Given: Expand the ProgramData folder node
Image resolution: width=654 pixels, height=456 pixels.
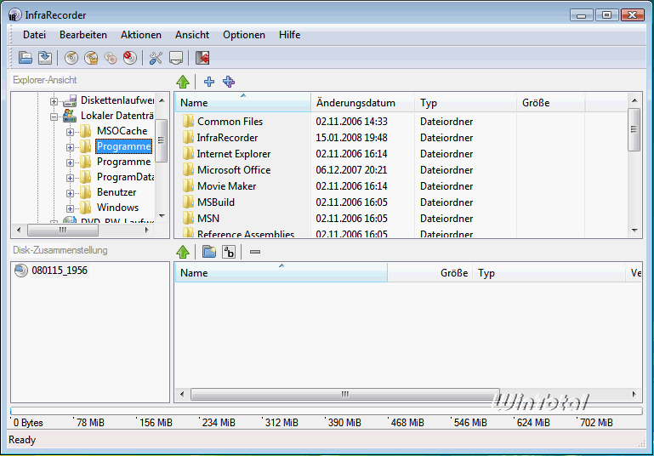Looking at the screenshot, I should point(70,178).
